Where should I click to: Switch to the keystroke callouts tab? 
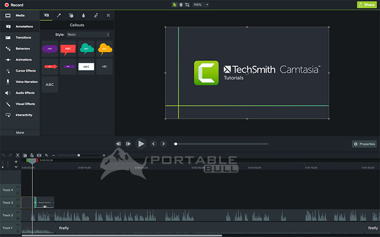[109, 16]
